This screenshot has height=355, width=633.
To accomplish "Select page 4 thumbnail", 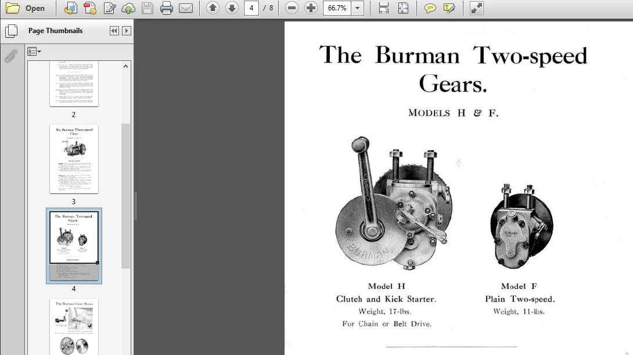I will click(74, 246).
